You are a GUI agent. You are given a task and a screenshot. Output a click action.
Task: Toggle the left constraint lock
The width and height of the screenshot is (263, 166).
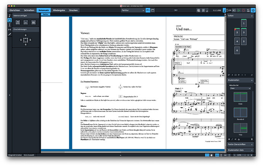pos(21,40)
